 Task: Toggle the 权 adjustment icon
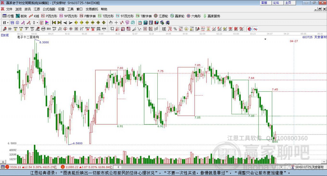point(42,23)
